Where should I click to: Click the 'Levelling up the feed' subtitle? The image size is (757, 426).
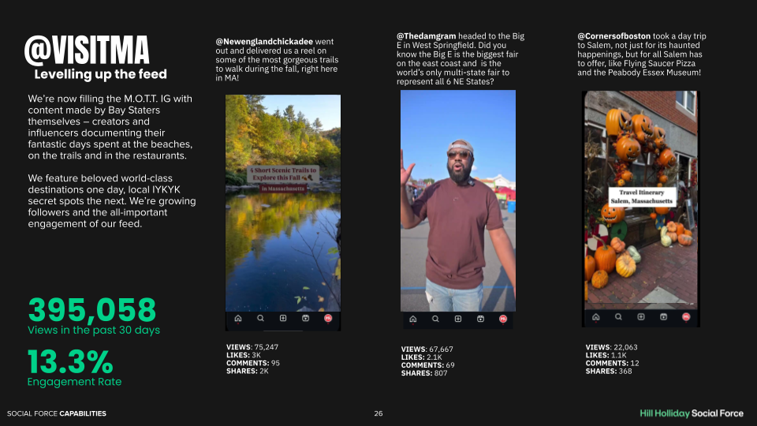click(x=100, y=74)
